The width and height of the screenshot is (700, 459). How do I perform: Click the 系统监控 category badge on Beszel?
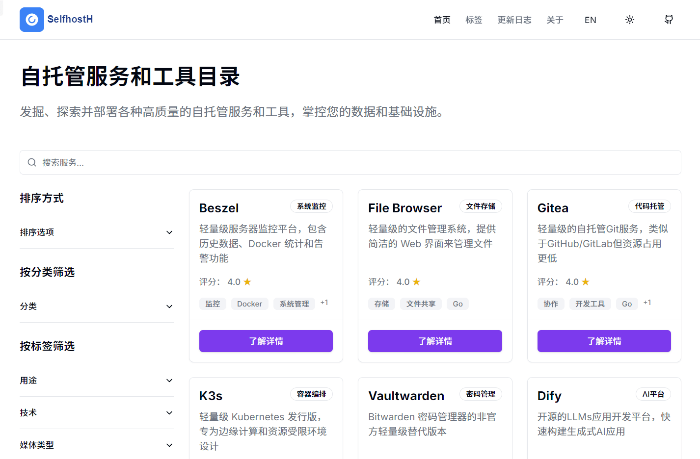click(312, 206)
